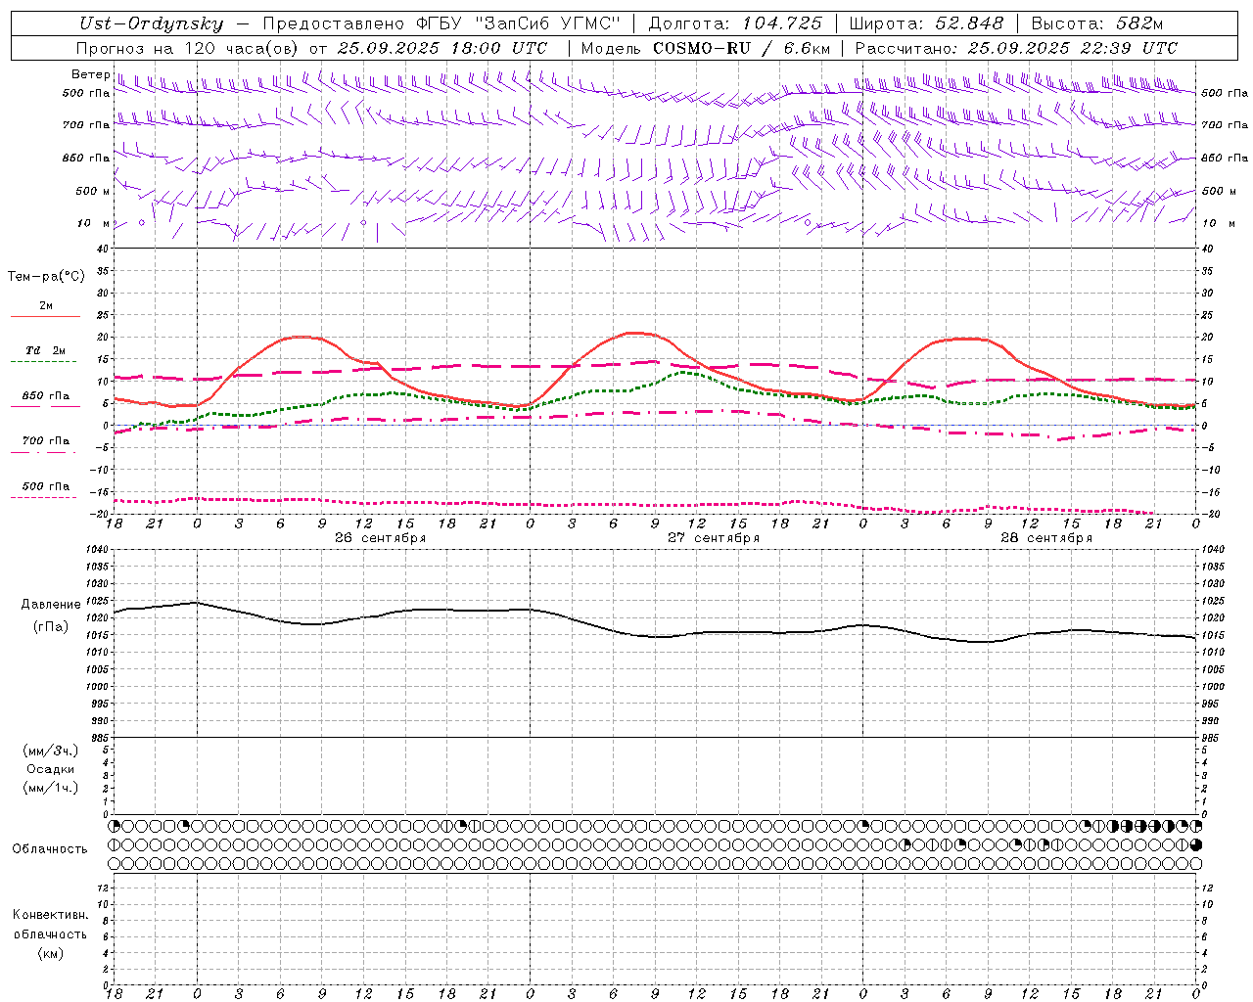Click the 'Ветер' wind panel label
This screenshot has width=1253, height=1002.
pos(91,74)
